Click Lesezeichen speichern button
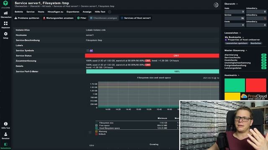Screen dimensions: 268x150 pyautogui.click(x=236, y=43)
